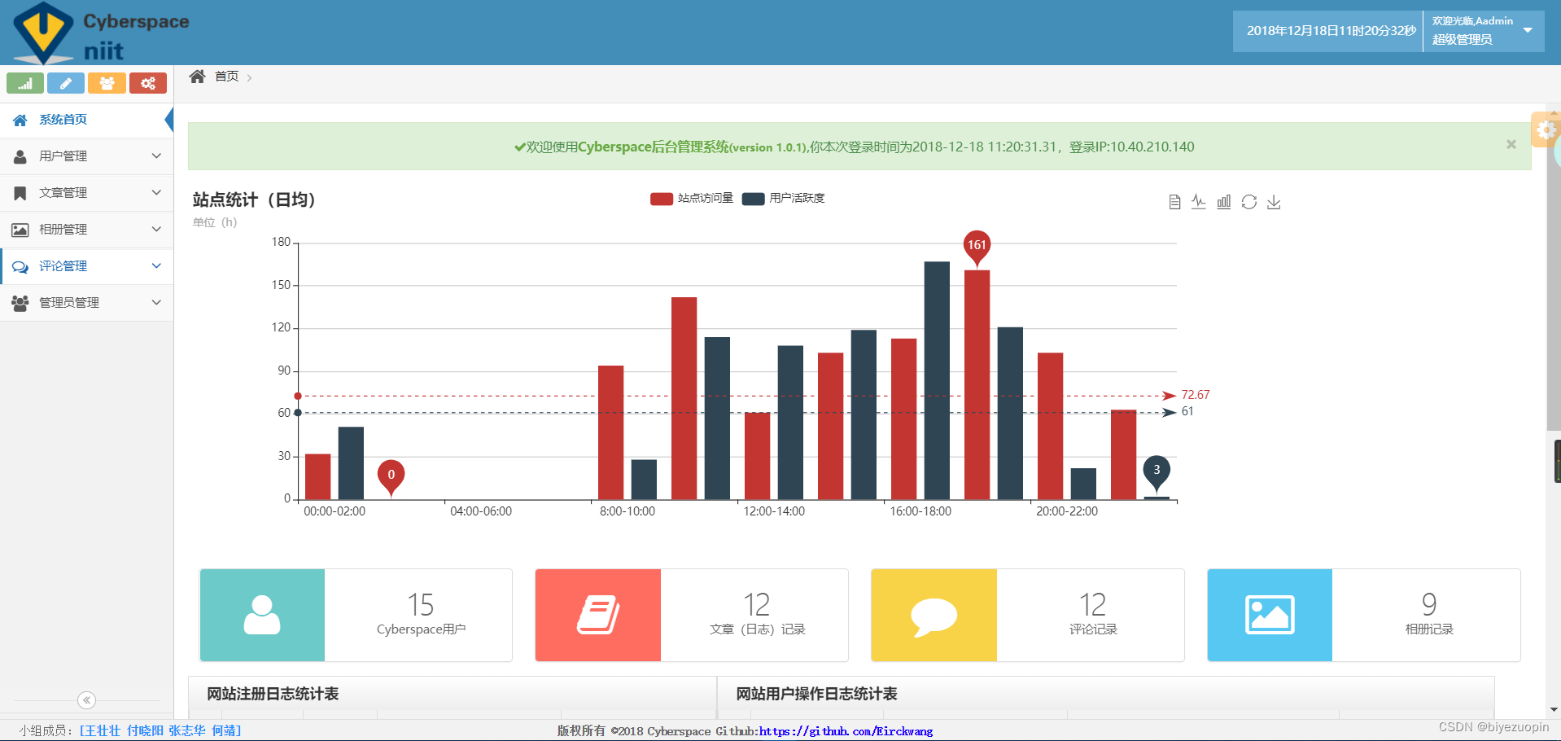This screenshot has height=741, width=1561.
Task: Toggle 站点访问量 legend series
Action: click(692, 198)
